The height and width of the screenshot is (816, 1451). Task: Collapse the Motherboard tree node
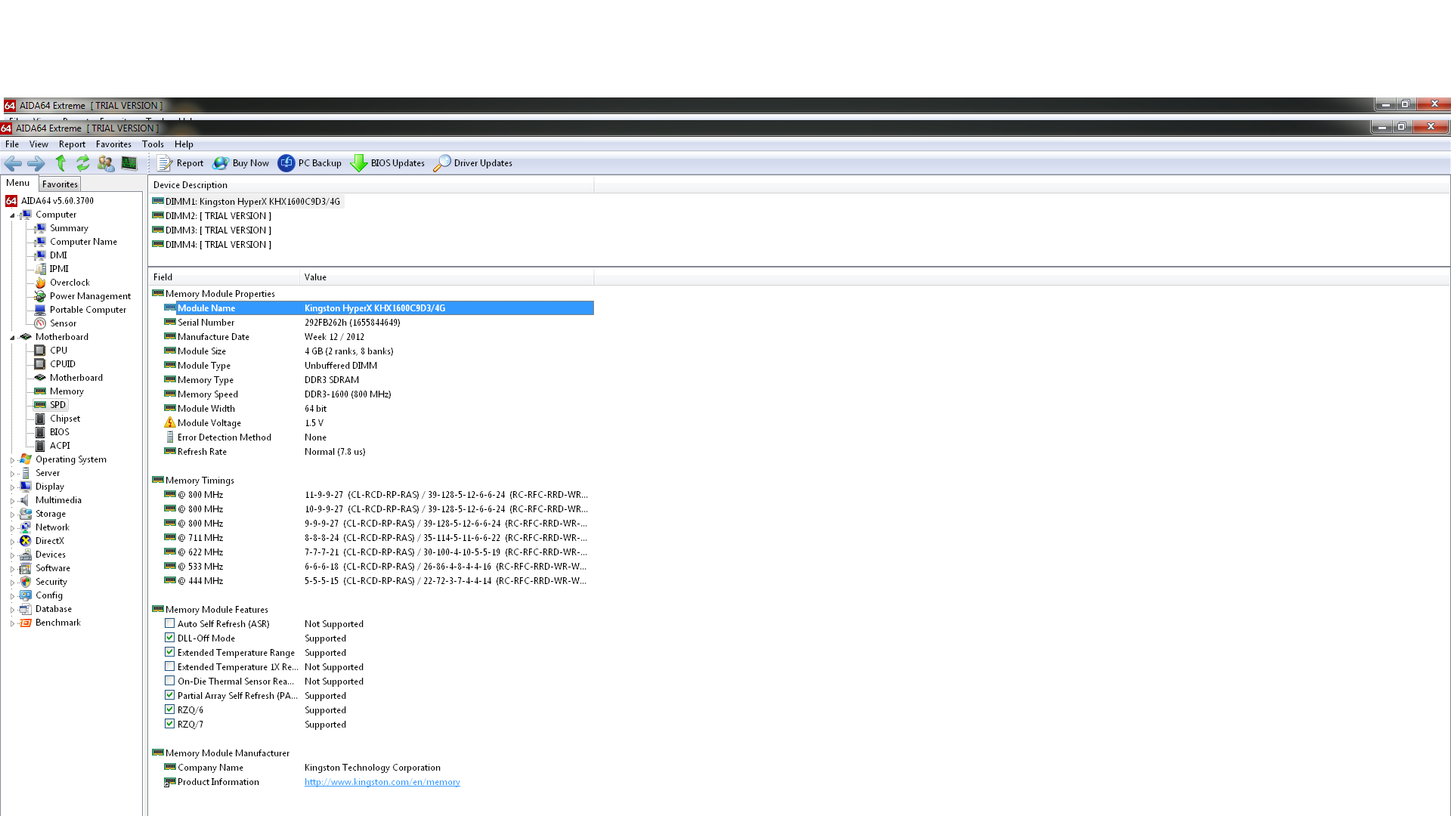point(12,338)
